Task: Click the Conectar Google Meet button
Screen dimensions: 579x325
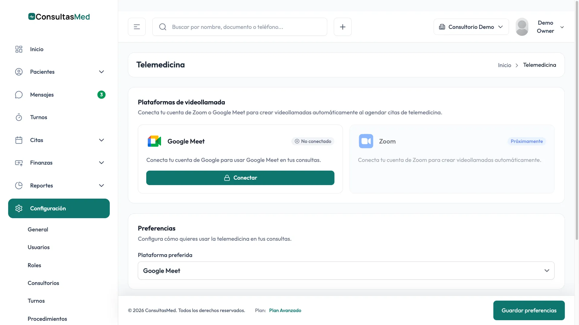Action: (x=240, y=178)
